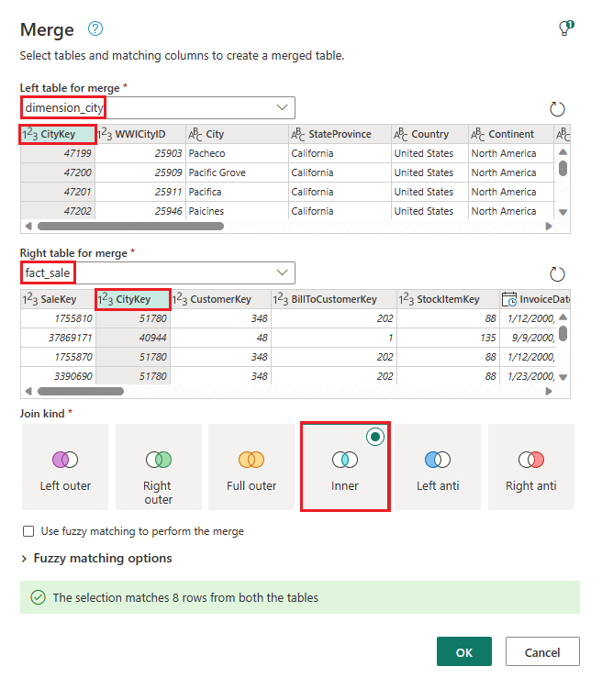602x689 pixels.
Task: Click the Pacheco city cell
Action: coord(238,153)
